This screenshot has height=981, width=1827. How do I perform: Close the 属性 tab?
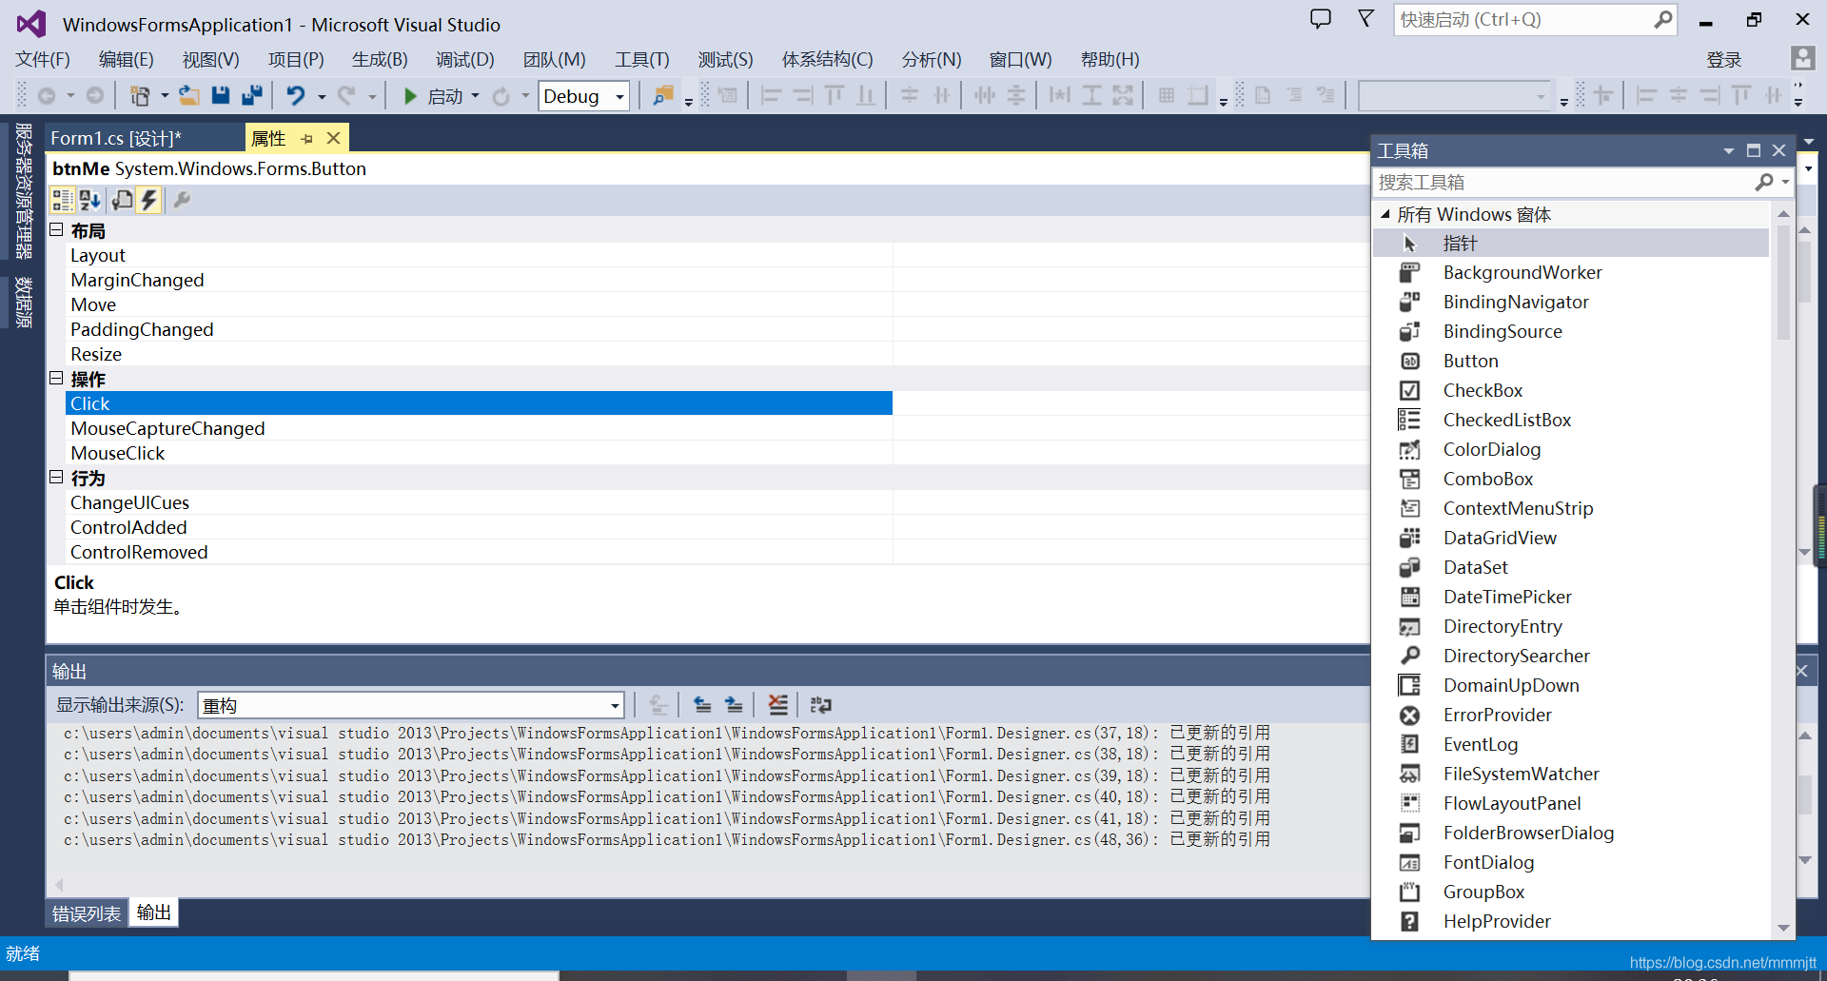(x=333, y=138)
